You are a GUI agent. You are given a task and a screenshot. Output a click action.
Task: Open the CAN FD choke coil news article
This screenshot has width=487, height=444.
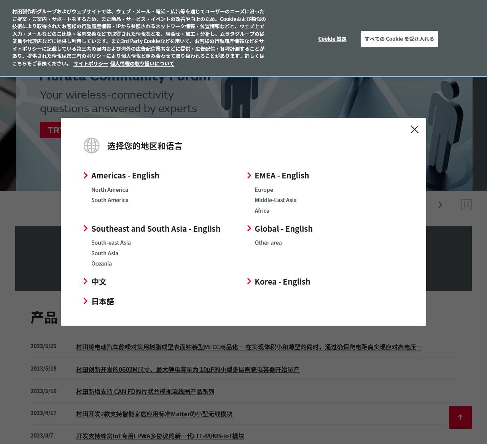(x=145, y=391)
